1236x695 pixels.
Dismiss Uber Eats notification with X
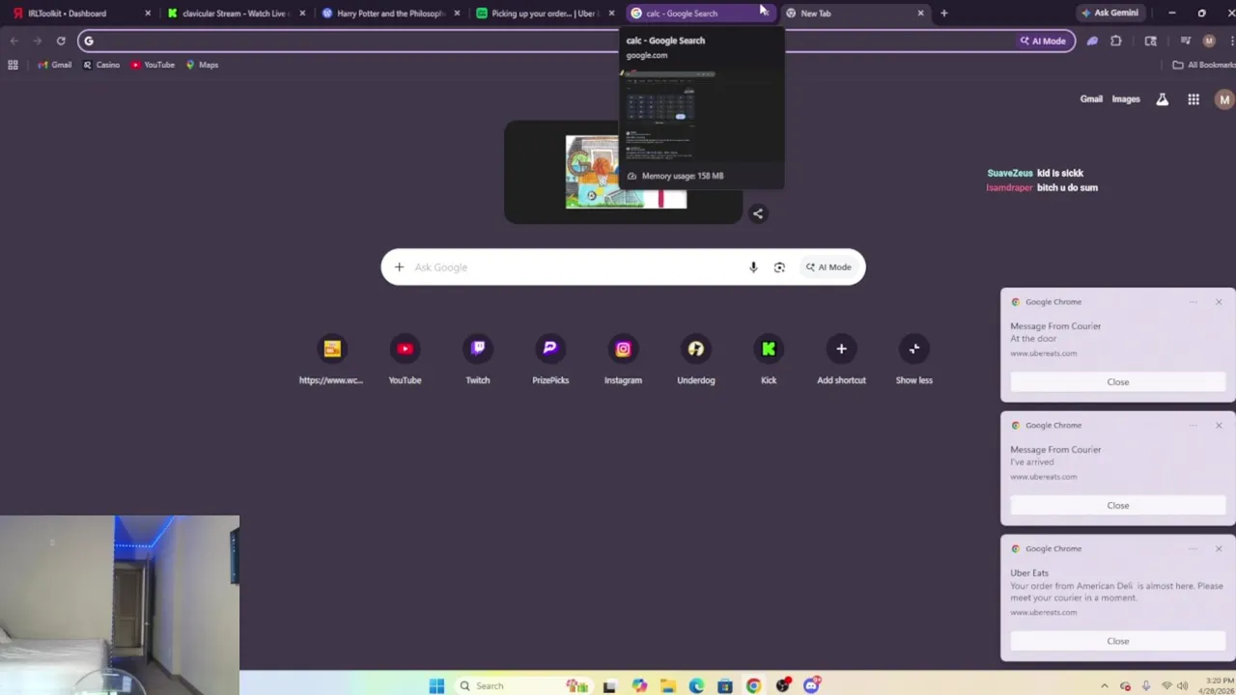click(x=1219, y=549)
